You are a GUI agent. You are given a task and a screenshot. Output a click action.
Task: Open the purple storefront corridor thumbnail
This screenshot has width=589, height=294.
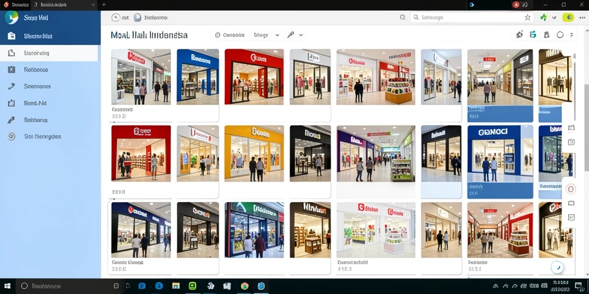pos(376,153)
